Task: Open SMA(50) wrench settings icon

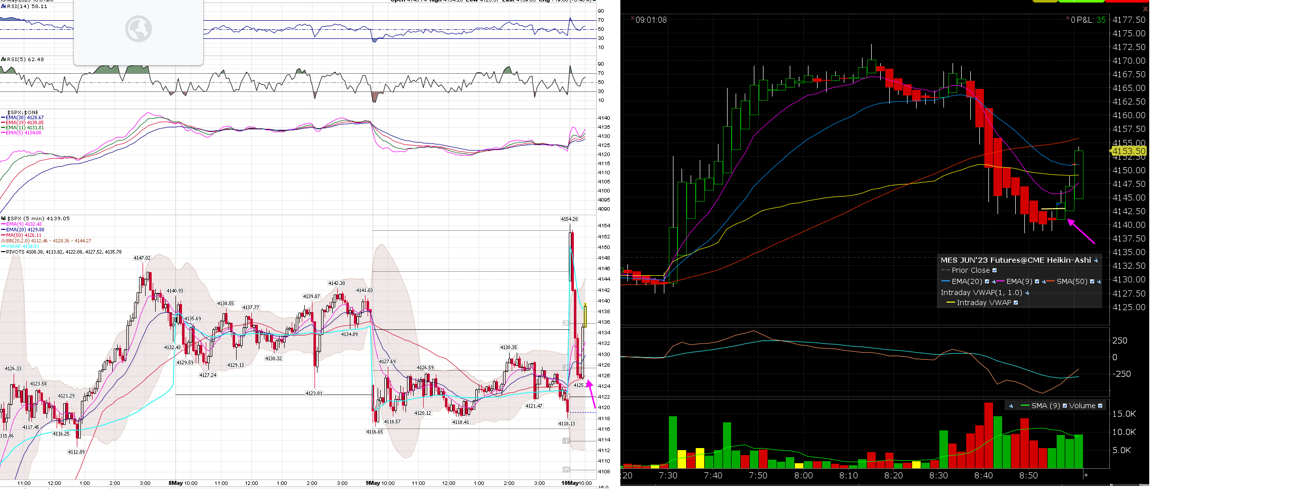Action: (x=1099, y=282)
